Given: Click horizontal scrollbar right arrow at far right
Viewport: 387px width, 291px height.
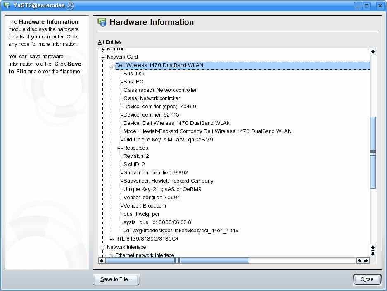Looking at the screenshot, I should [x=366, y=260].
